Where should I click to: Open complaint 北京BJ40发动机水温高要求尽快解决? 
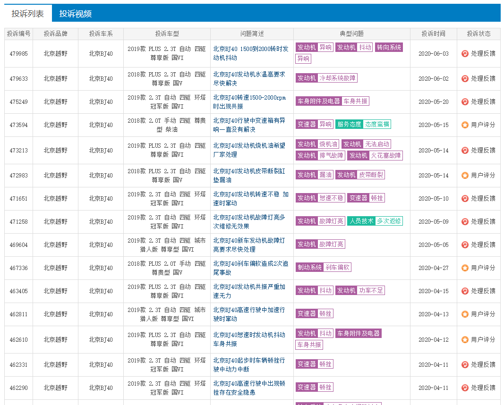tap(249, 79)
